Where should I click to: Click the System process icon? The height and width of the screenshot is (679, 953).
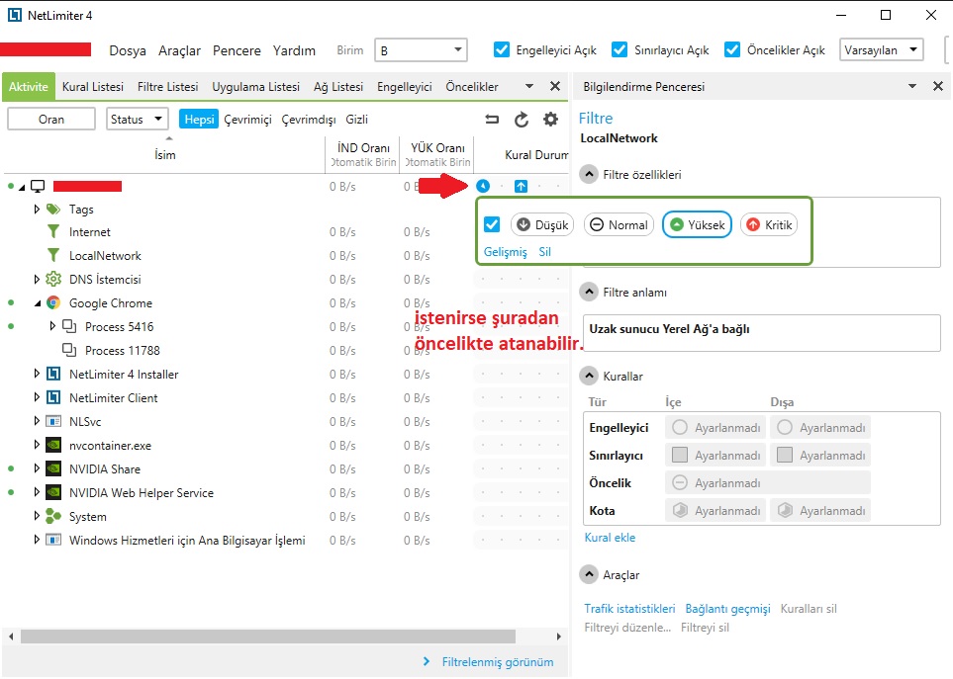click(53, 516)
